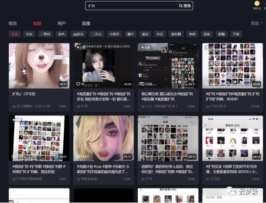Image resolution: width=266 pixels, height=203 pixels.
Task: Open the chat screenshot video with 7339 likes
Action: pyautogui.click(x=168, y=66)
